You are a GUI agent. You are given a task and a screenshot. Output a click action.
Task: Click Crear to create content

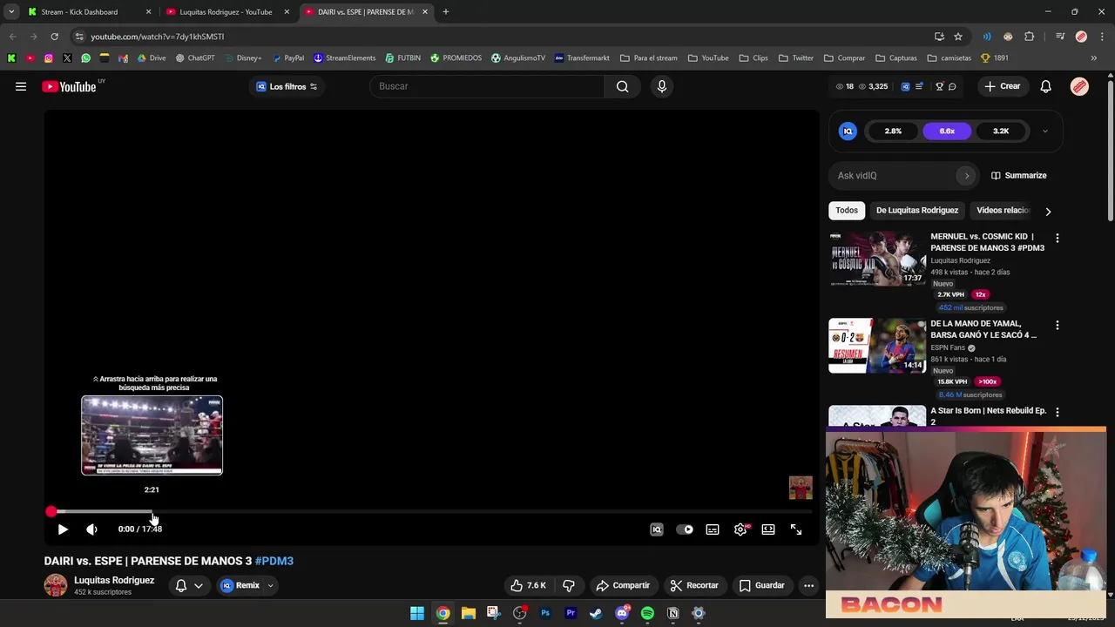point(1003,86)
